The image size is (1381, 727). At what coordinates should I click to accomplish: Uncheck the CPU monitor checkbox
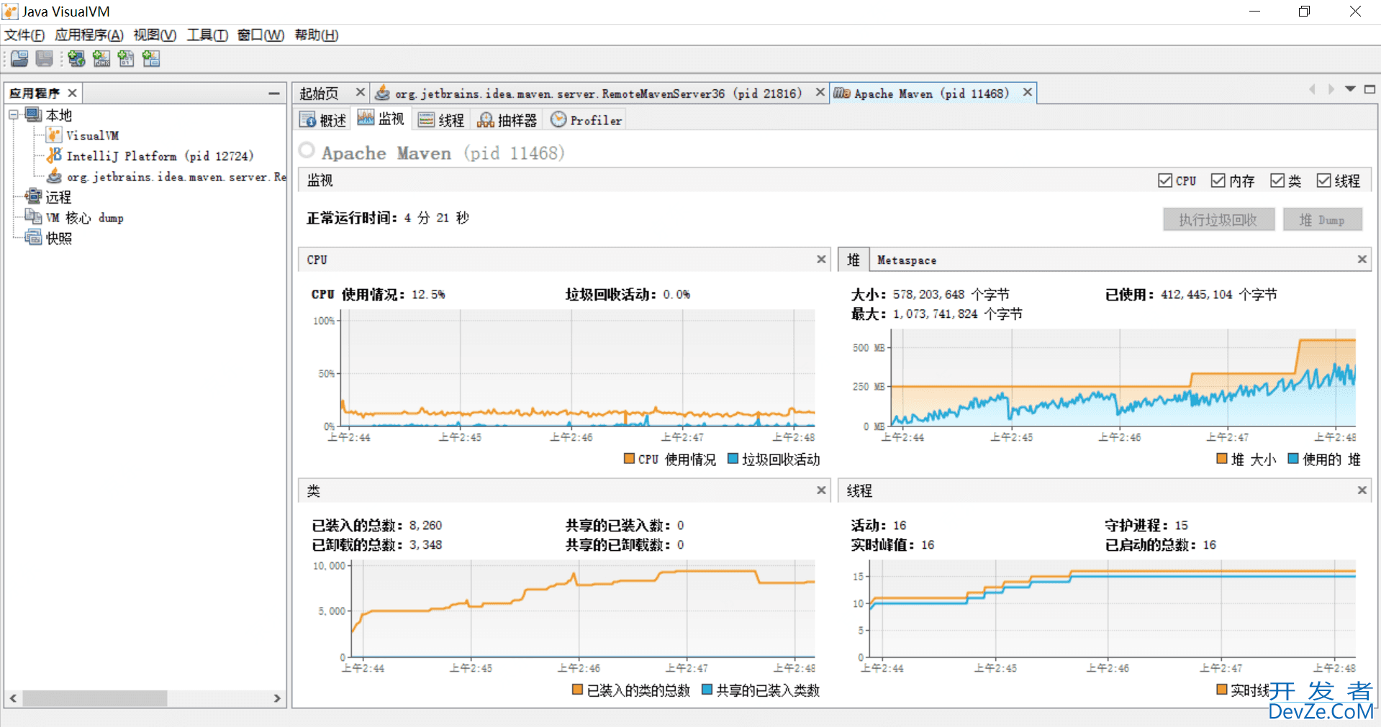point(1165,180)
